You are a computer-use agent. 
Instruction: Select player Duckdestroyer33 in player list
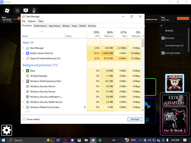pos(174,45)
